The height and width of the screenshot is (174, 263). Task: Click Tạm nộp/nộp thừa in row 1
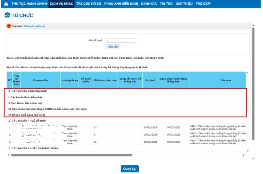(x=70, y=128)
